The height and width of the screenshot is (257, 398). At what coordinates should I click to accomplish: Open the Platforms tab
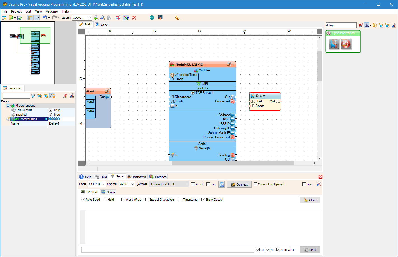(x=137, y=177)
